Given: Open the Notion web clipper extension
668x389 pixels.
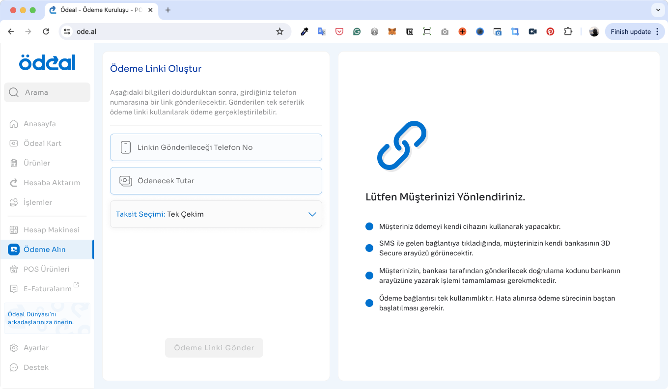Looking at the screenshot, I should pyautogui.click(x=410, y=31).
